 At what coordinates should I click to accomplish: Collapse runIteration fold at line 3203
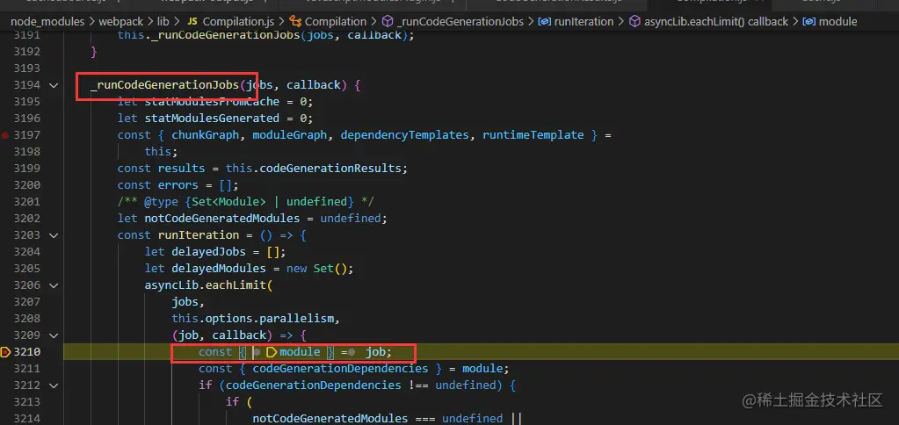tap(54, 234)
